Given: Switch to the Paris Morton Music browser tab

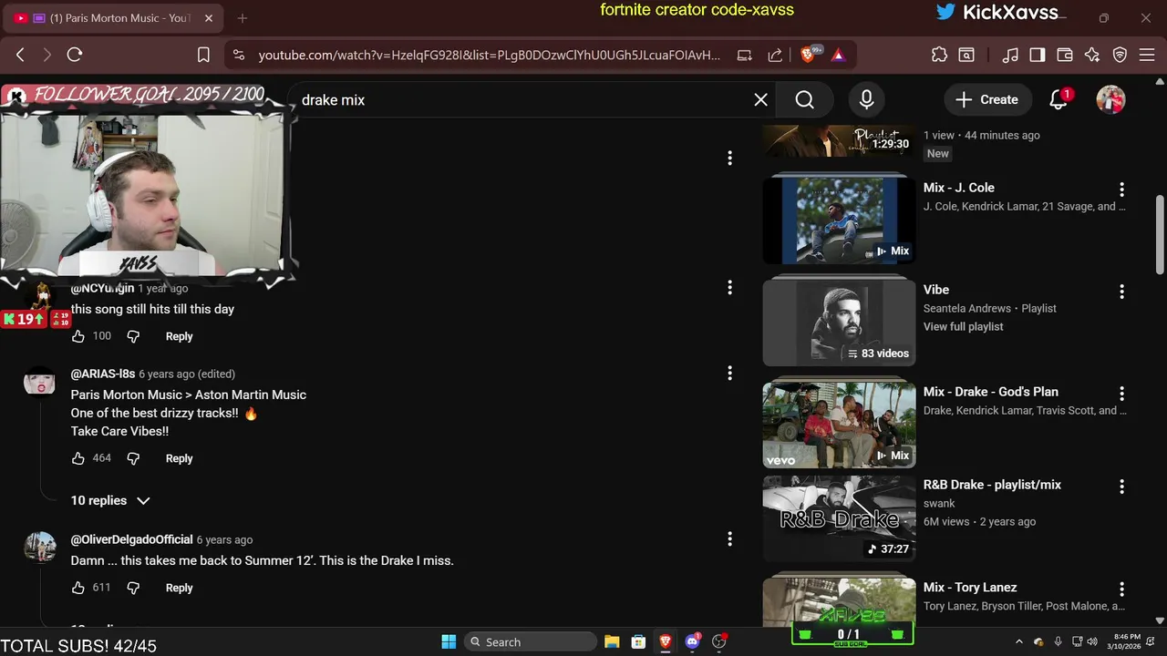Looking at the screenshot, I should coord(114,18).
